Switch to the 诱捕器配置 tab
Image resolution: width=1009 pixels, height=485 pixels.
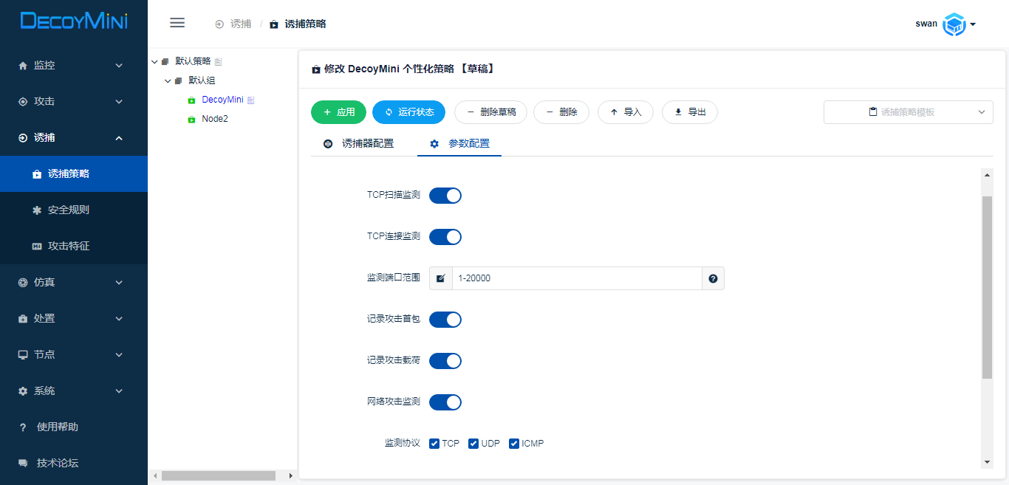(359, 143)
